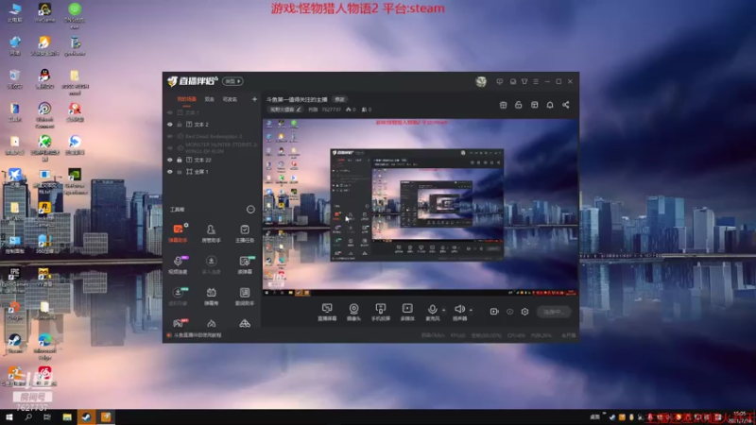Click the layout grid icon beside the bell
This screenshot has width=756, height=425.
click(x=534, y=105)
